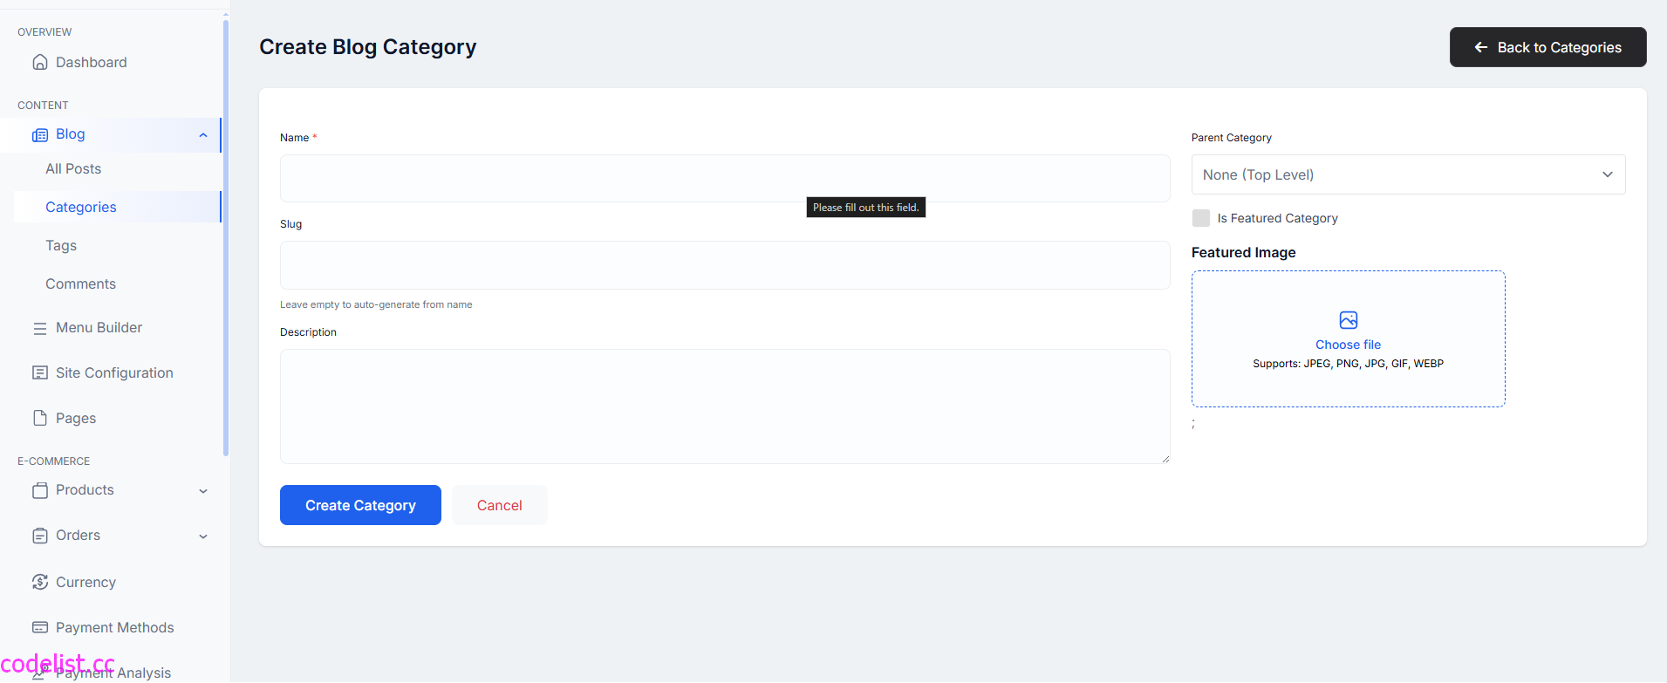Click the 'Is Featured Category' label text

[x=1278, y=218]
